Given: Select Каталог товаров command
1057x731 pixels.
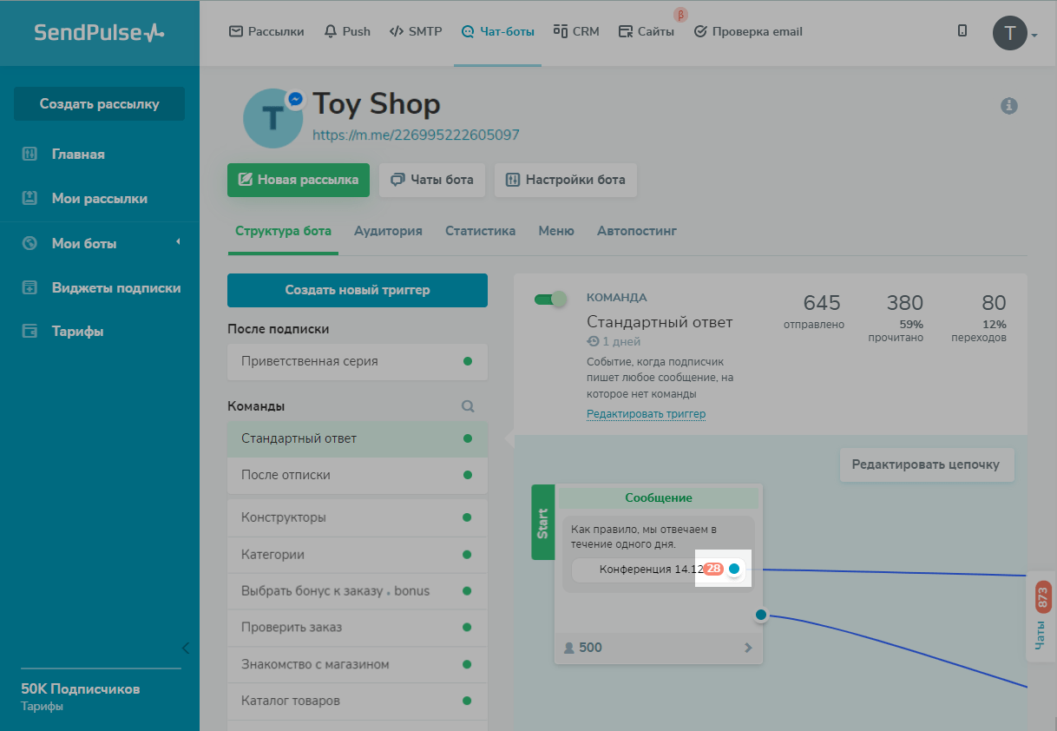Looking at the screenshot, I should coord(358,701).
